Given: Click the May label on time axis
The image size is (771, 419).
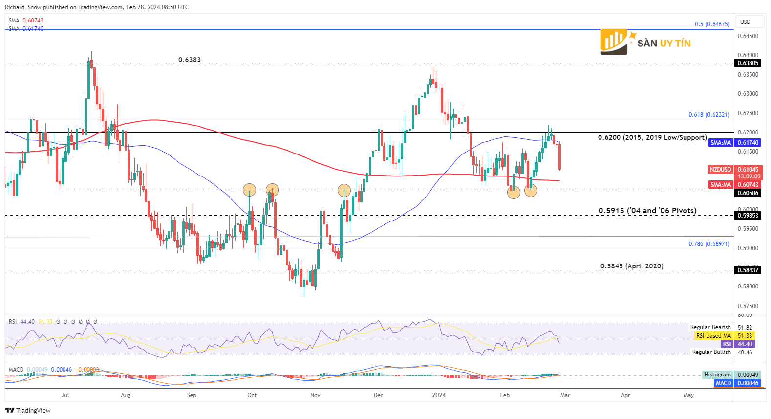Looking at the screenshot, I should click(688, 395).
